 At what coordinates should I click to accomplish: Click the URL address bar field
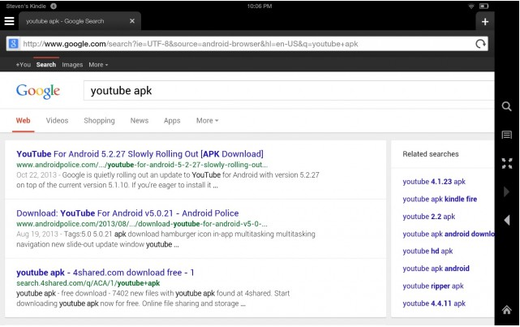pos(247,44)
